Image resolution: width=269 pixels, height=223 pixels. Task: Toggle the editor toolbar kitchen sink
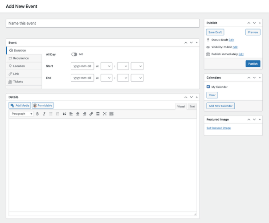[111, 114]
